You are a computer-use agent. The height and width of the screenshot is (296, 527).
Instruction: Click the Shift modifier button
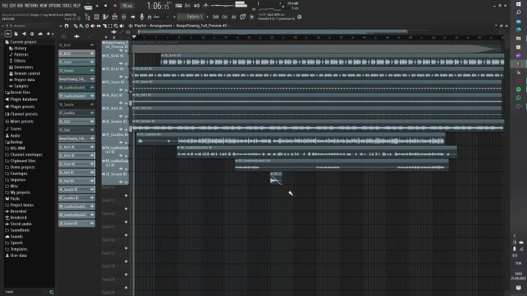(215, 17)
